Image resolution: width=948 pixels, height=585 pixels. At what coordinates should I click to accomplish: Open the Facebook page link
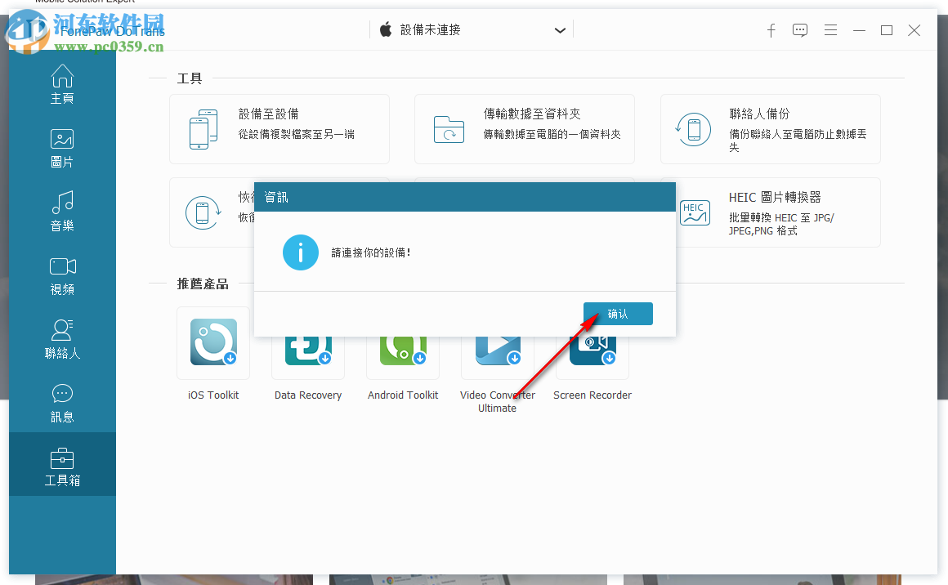click(771, 30)
